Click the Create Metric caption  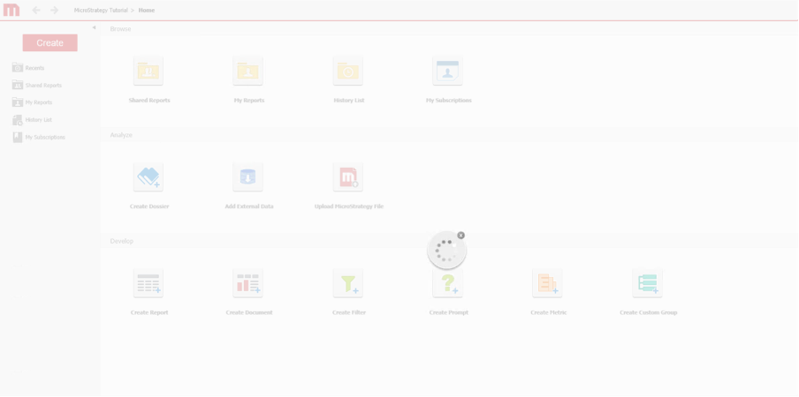tap(549, 312)
